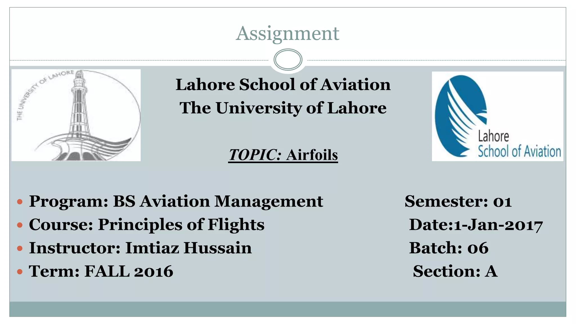The image size is (576, 324).
Task: Click the bullet before Term line
Action: pyautogui.click(x=20, y=272)
